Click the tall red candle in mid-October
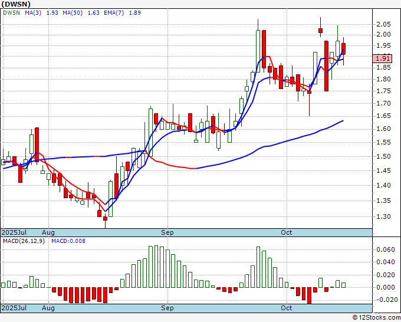This screenshot has width=401, height=322. (326, 66)
